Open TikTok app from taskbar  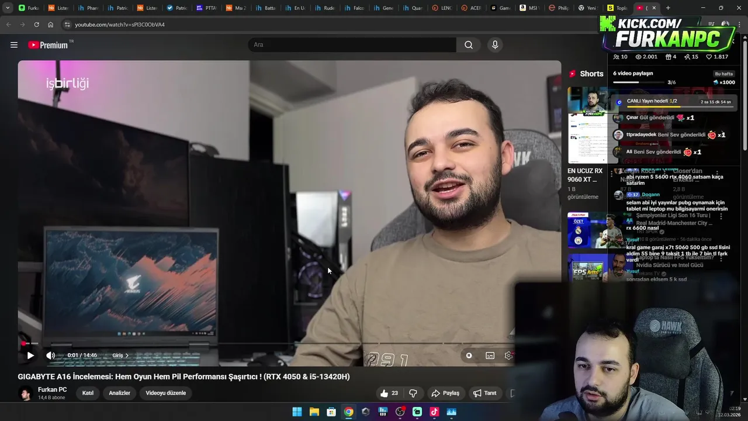(434, 412)
